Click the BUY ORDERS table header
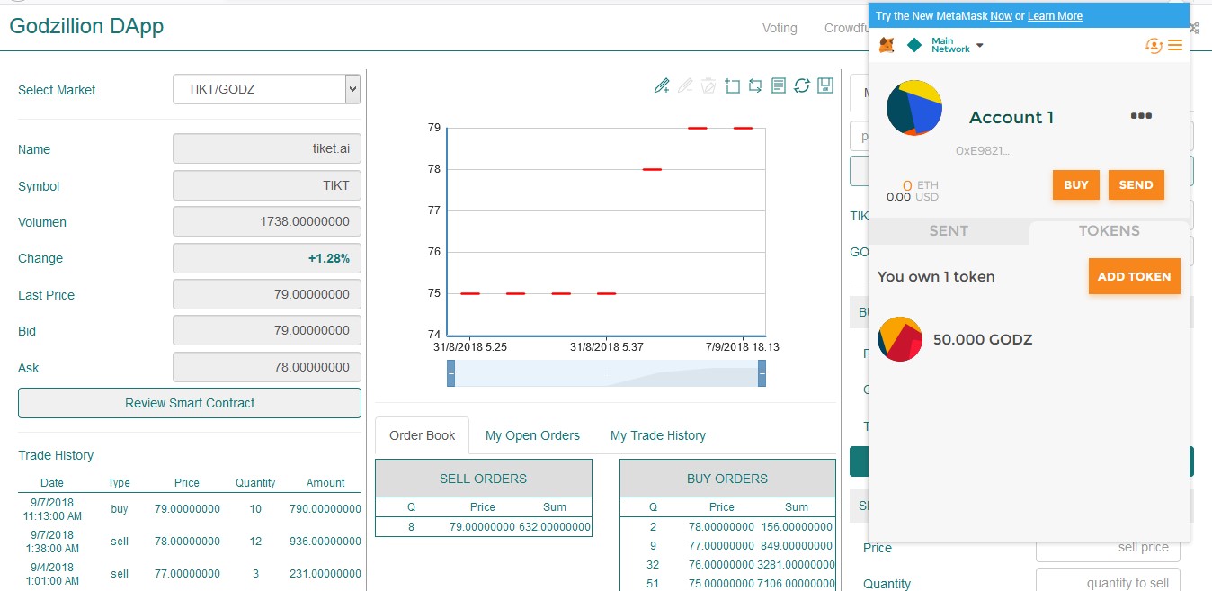 point(727,479)
